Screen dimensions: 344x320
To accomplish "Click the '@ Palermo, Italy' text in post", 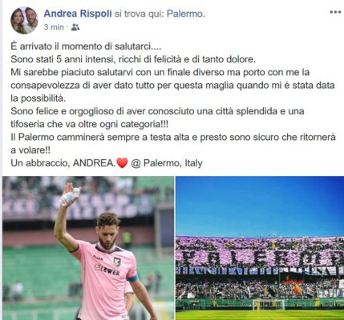I will [167, 163].
